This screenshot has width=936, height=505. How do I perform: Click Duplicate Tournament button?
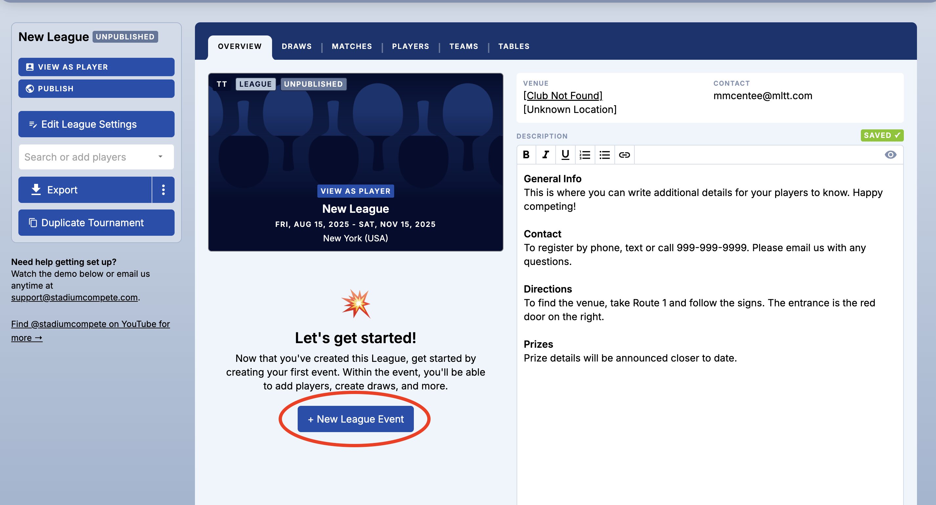(x=96, y=223)
